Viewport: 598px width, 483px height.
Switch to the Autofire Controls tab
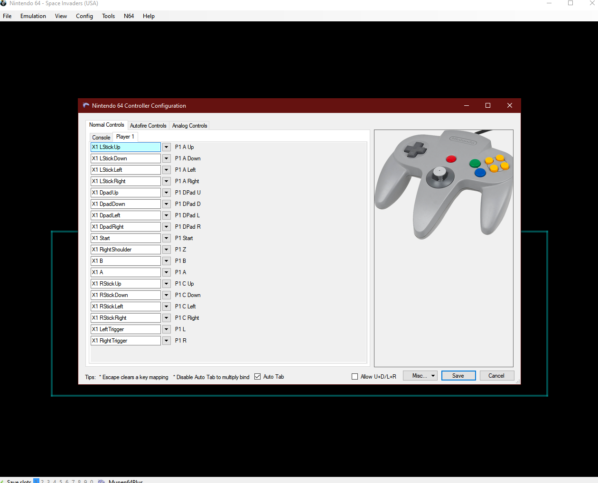[x=148, y=126]
